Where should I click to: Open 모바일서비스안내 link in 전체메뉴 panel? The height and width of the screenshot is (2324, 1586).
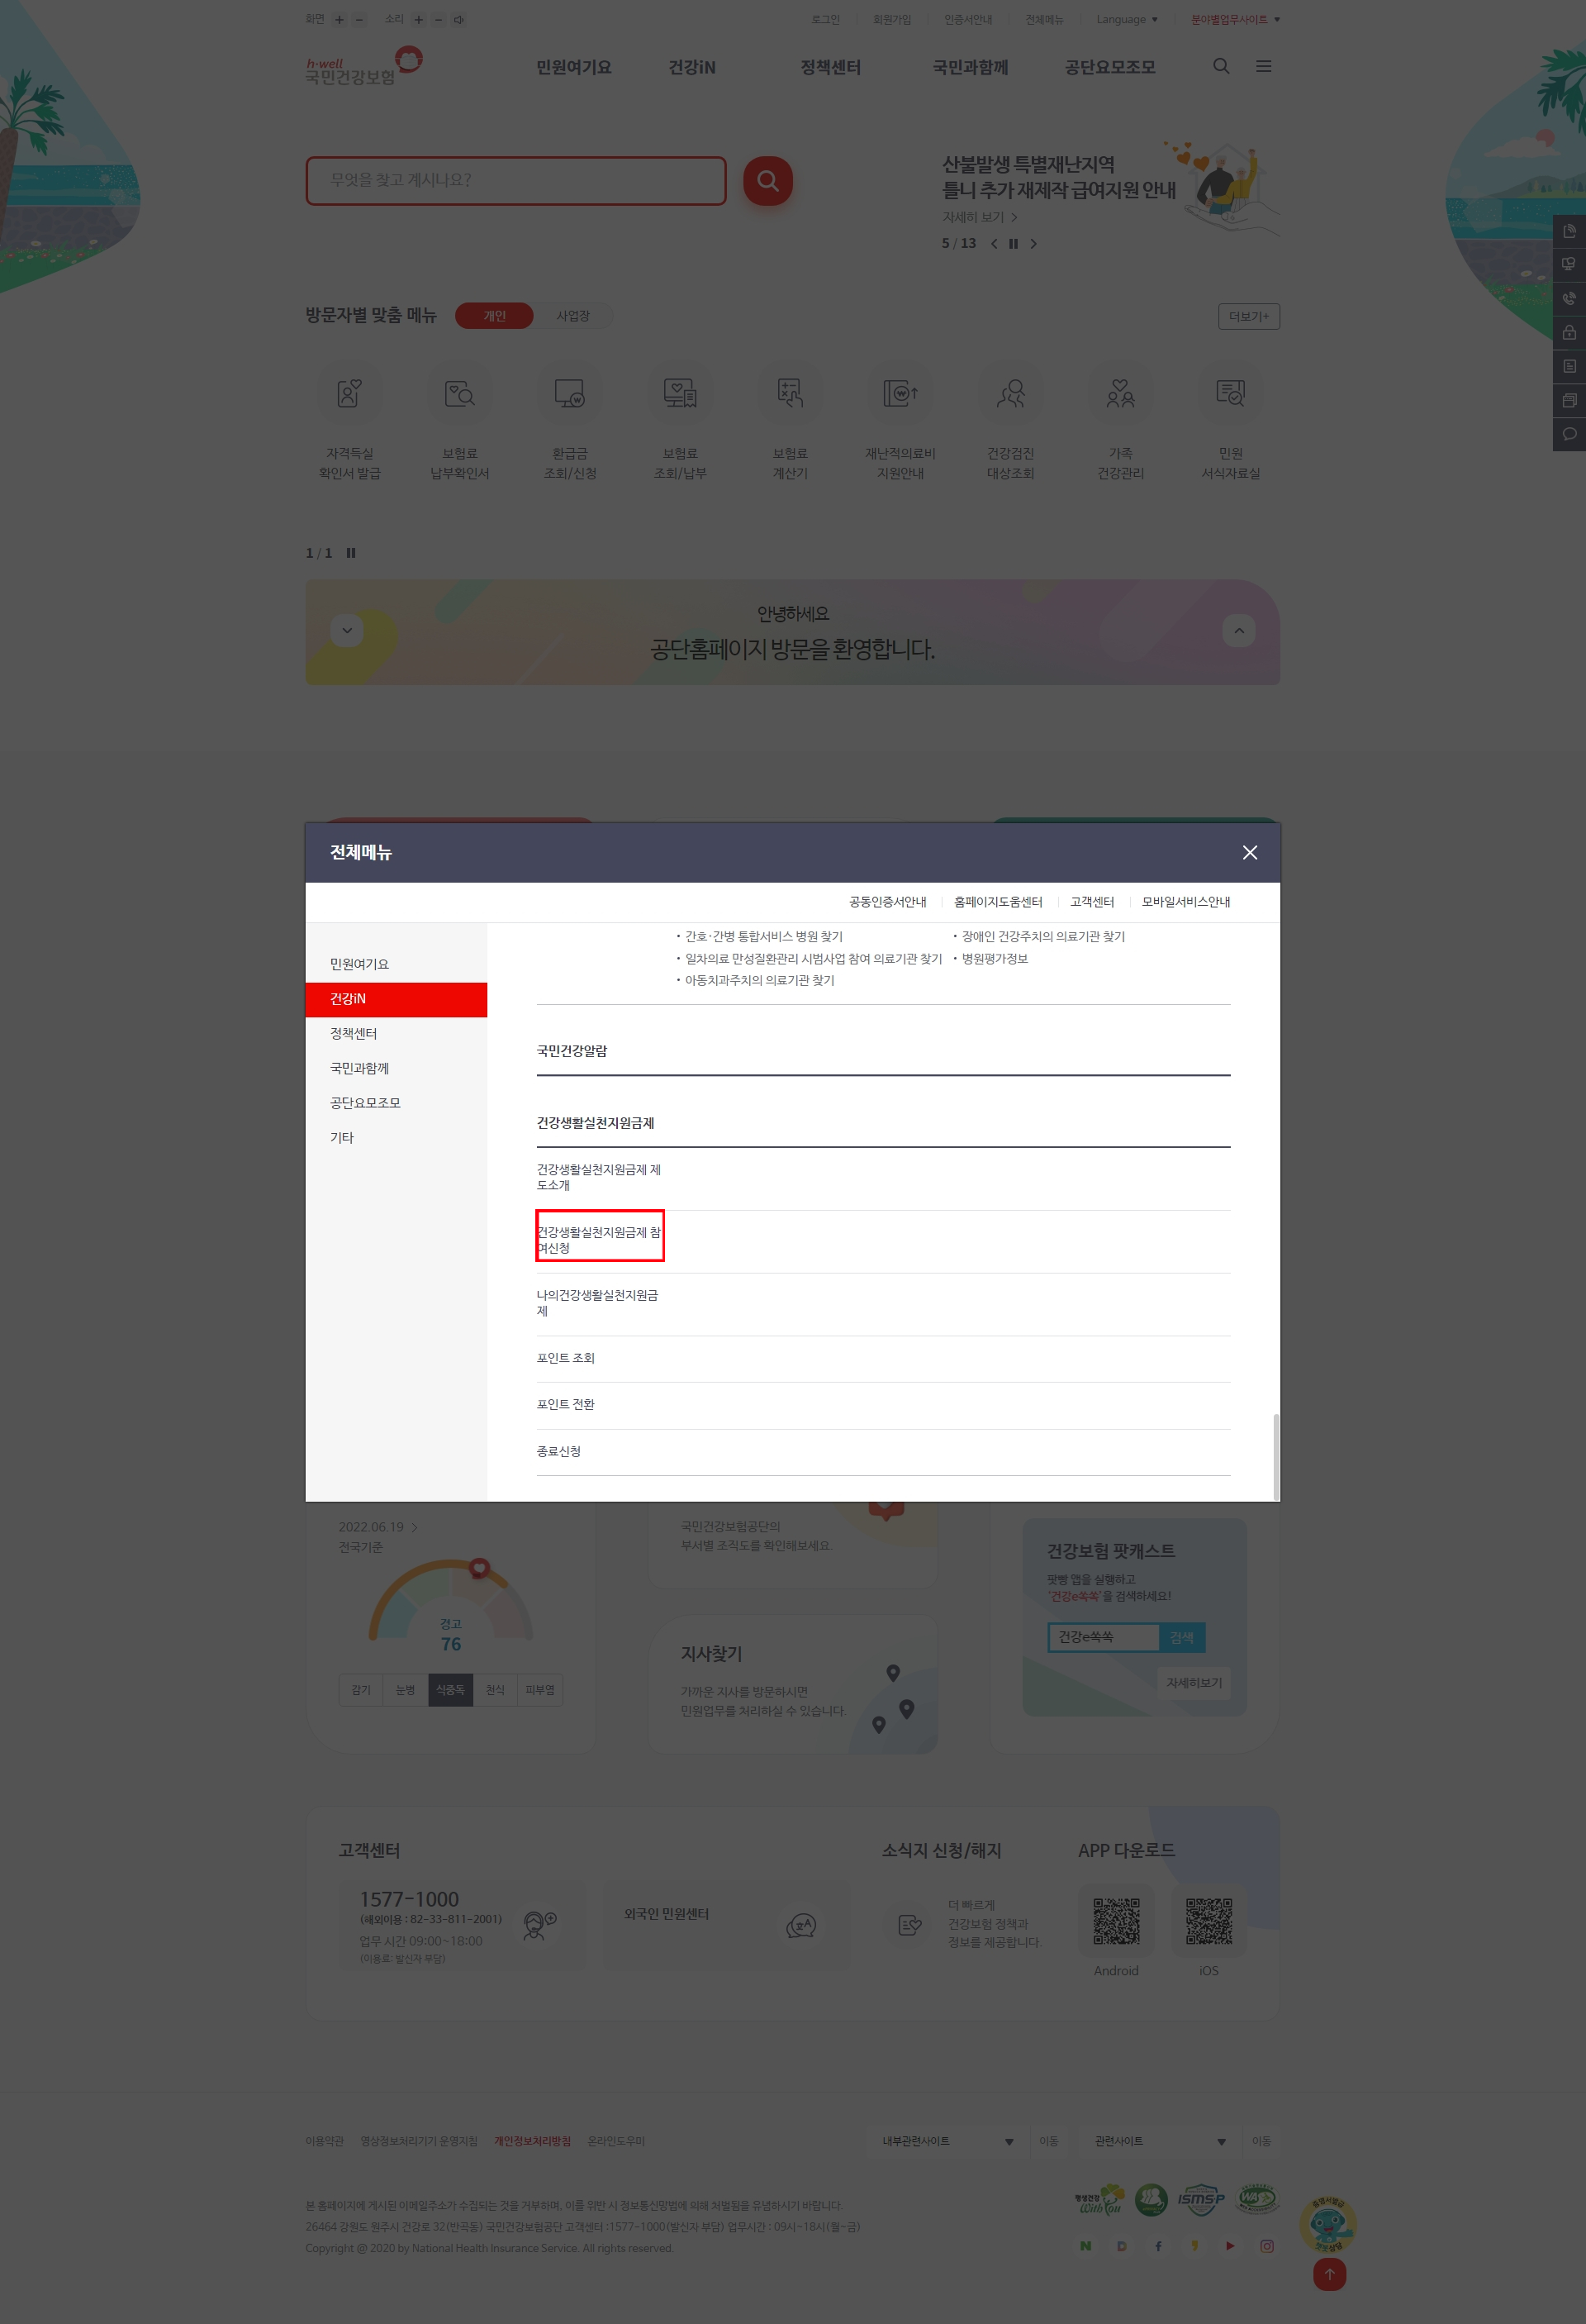coord(1185,902)
